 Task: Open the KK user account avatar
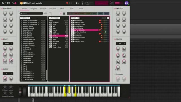click(x=126, y=3)
